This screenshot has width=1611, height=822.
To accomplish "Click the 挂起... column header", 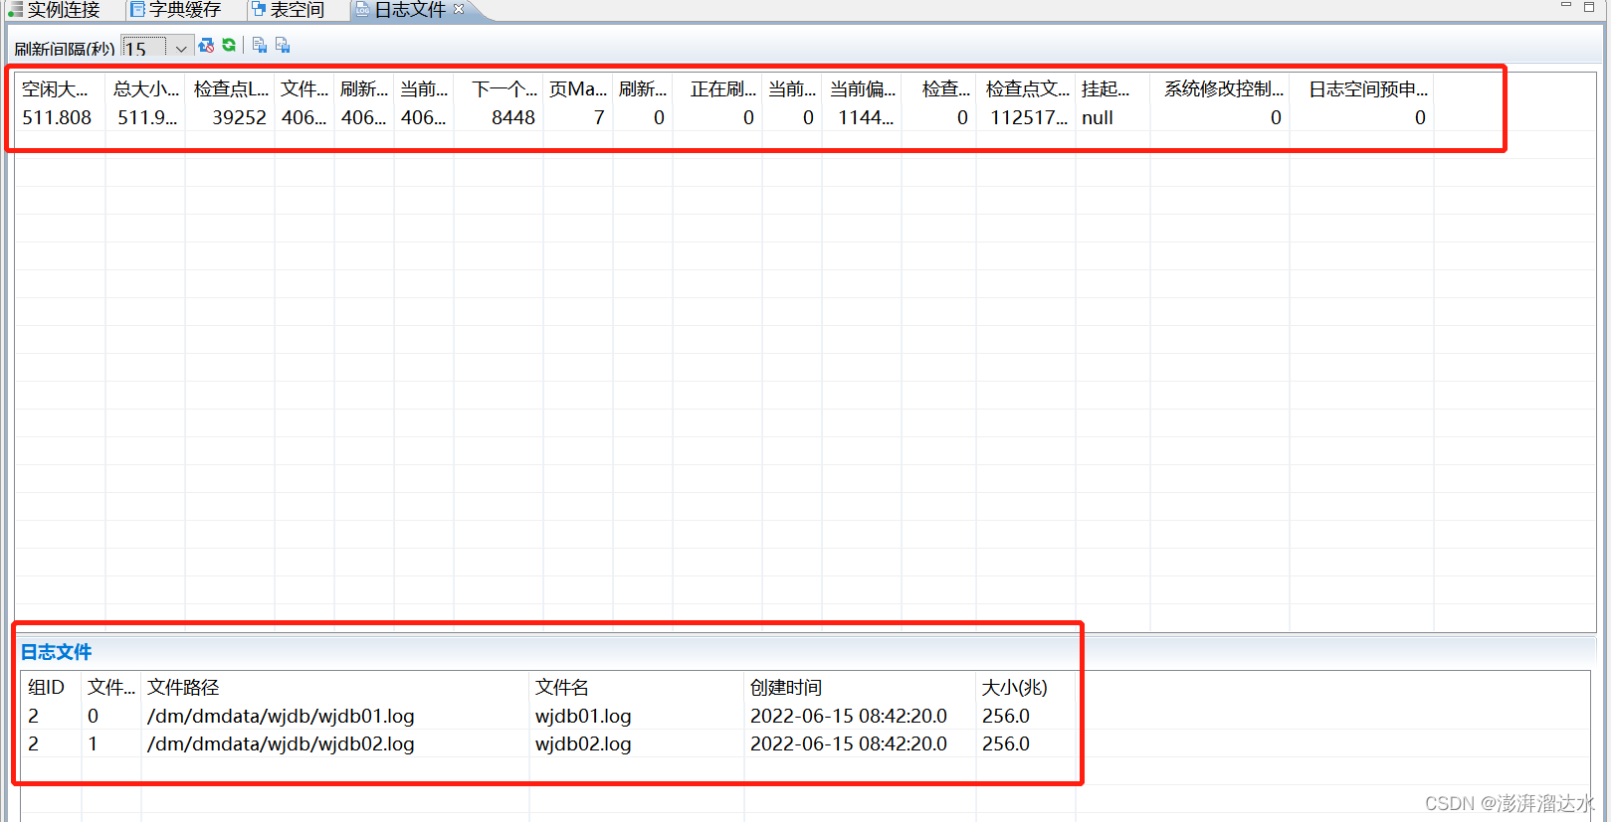I will (1106, 89).
